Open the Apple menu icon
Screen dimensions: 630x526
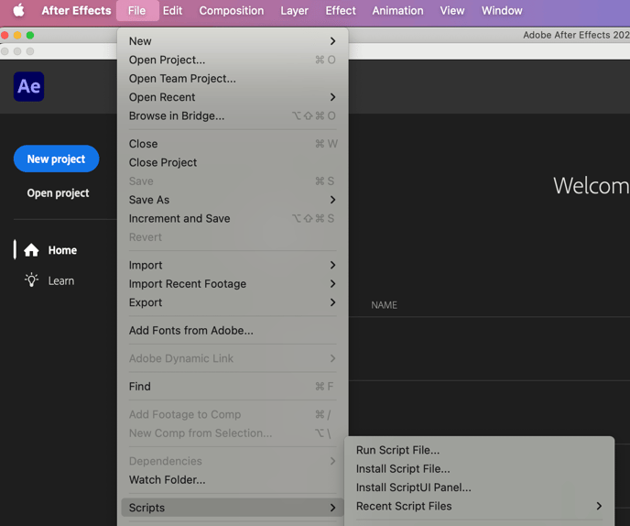(18, 10)
